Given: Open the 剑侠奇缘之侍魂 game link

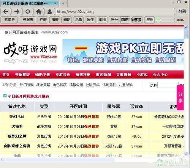Looking at the screenshot, I should 17,146.
